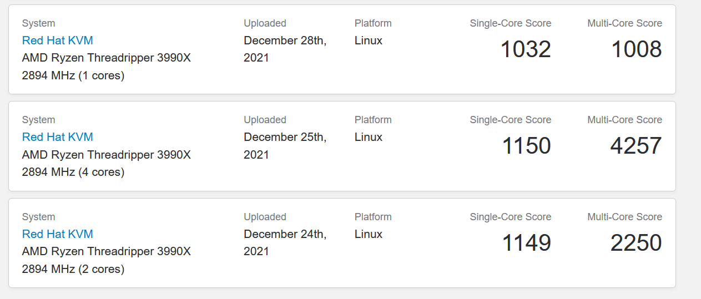This screenshot has width=701, height=299.
Task: Click Linux platform in the December 28th card
Action: click(x=368, y=40)
